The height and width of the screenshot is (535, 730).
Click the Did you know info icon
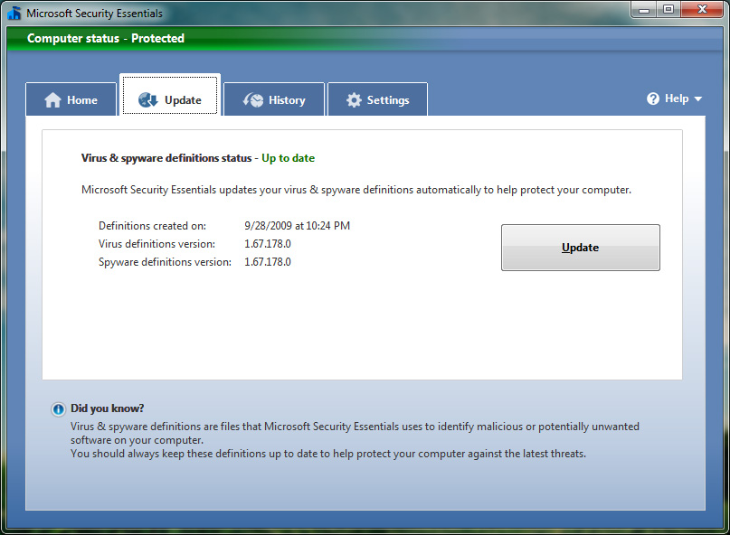[58, 408]
